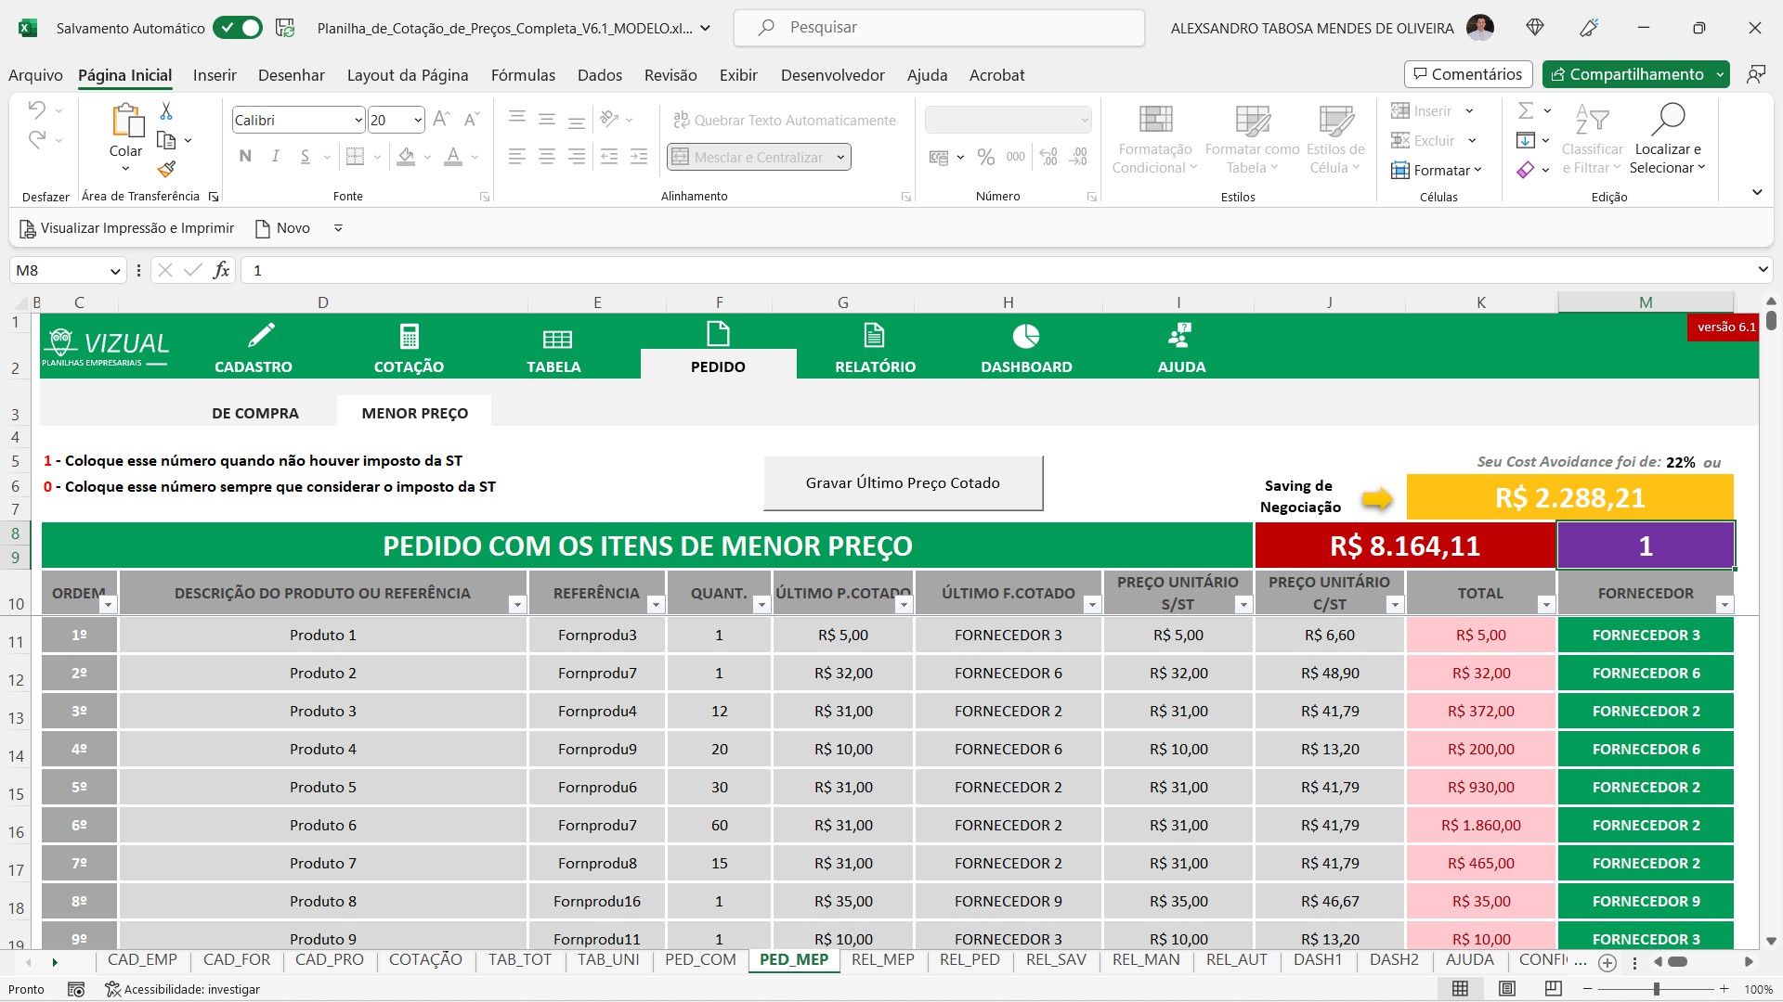This screenshot has height=1002, width=1783.
Task: Open the number format dropdown
Action: tap(1084, 120)
